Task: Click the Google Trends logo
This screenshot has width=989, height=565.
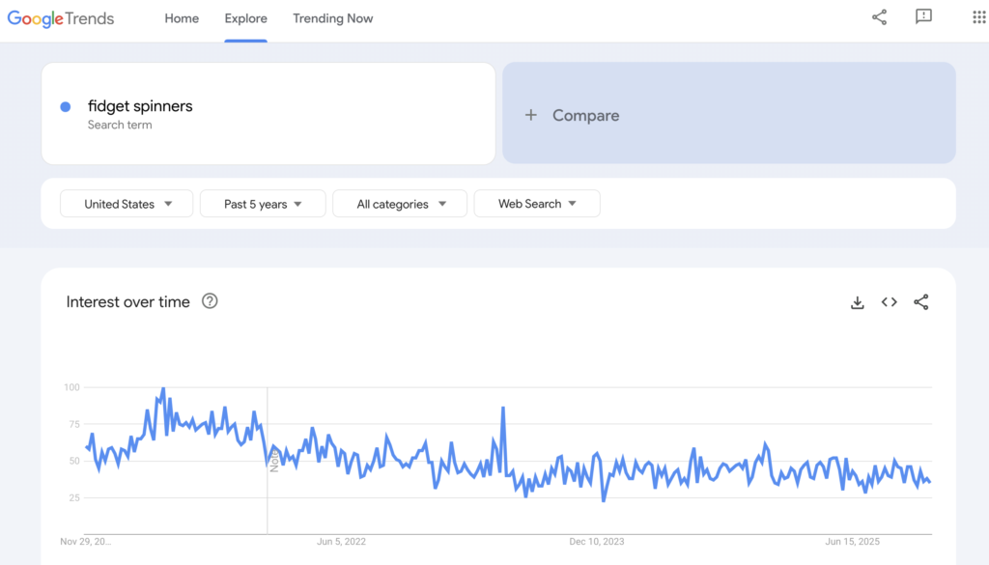Action: (x=60, y=17)
